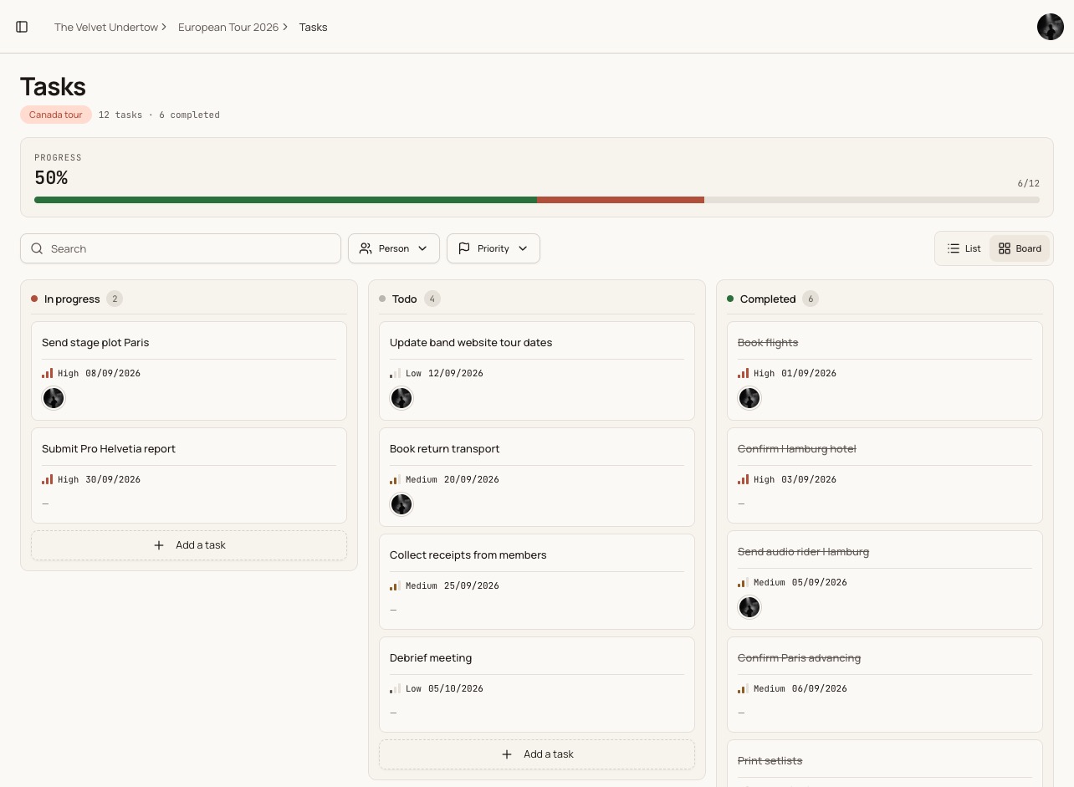The width and height of the screenshot is (1074, 787).
Task: Click High priority bars on Send stage plot Paris
Action: [x=48, y=373]
